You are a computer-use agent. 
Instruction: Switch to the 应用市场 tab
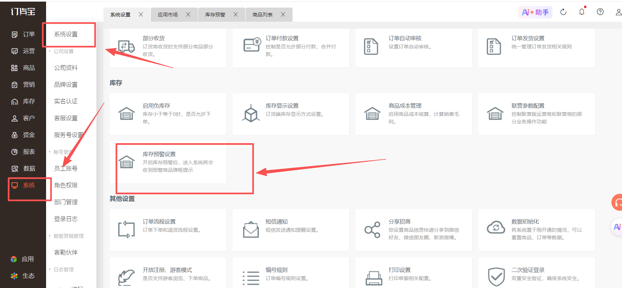click(168, 15)
